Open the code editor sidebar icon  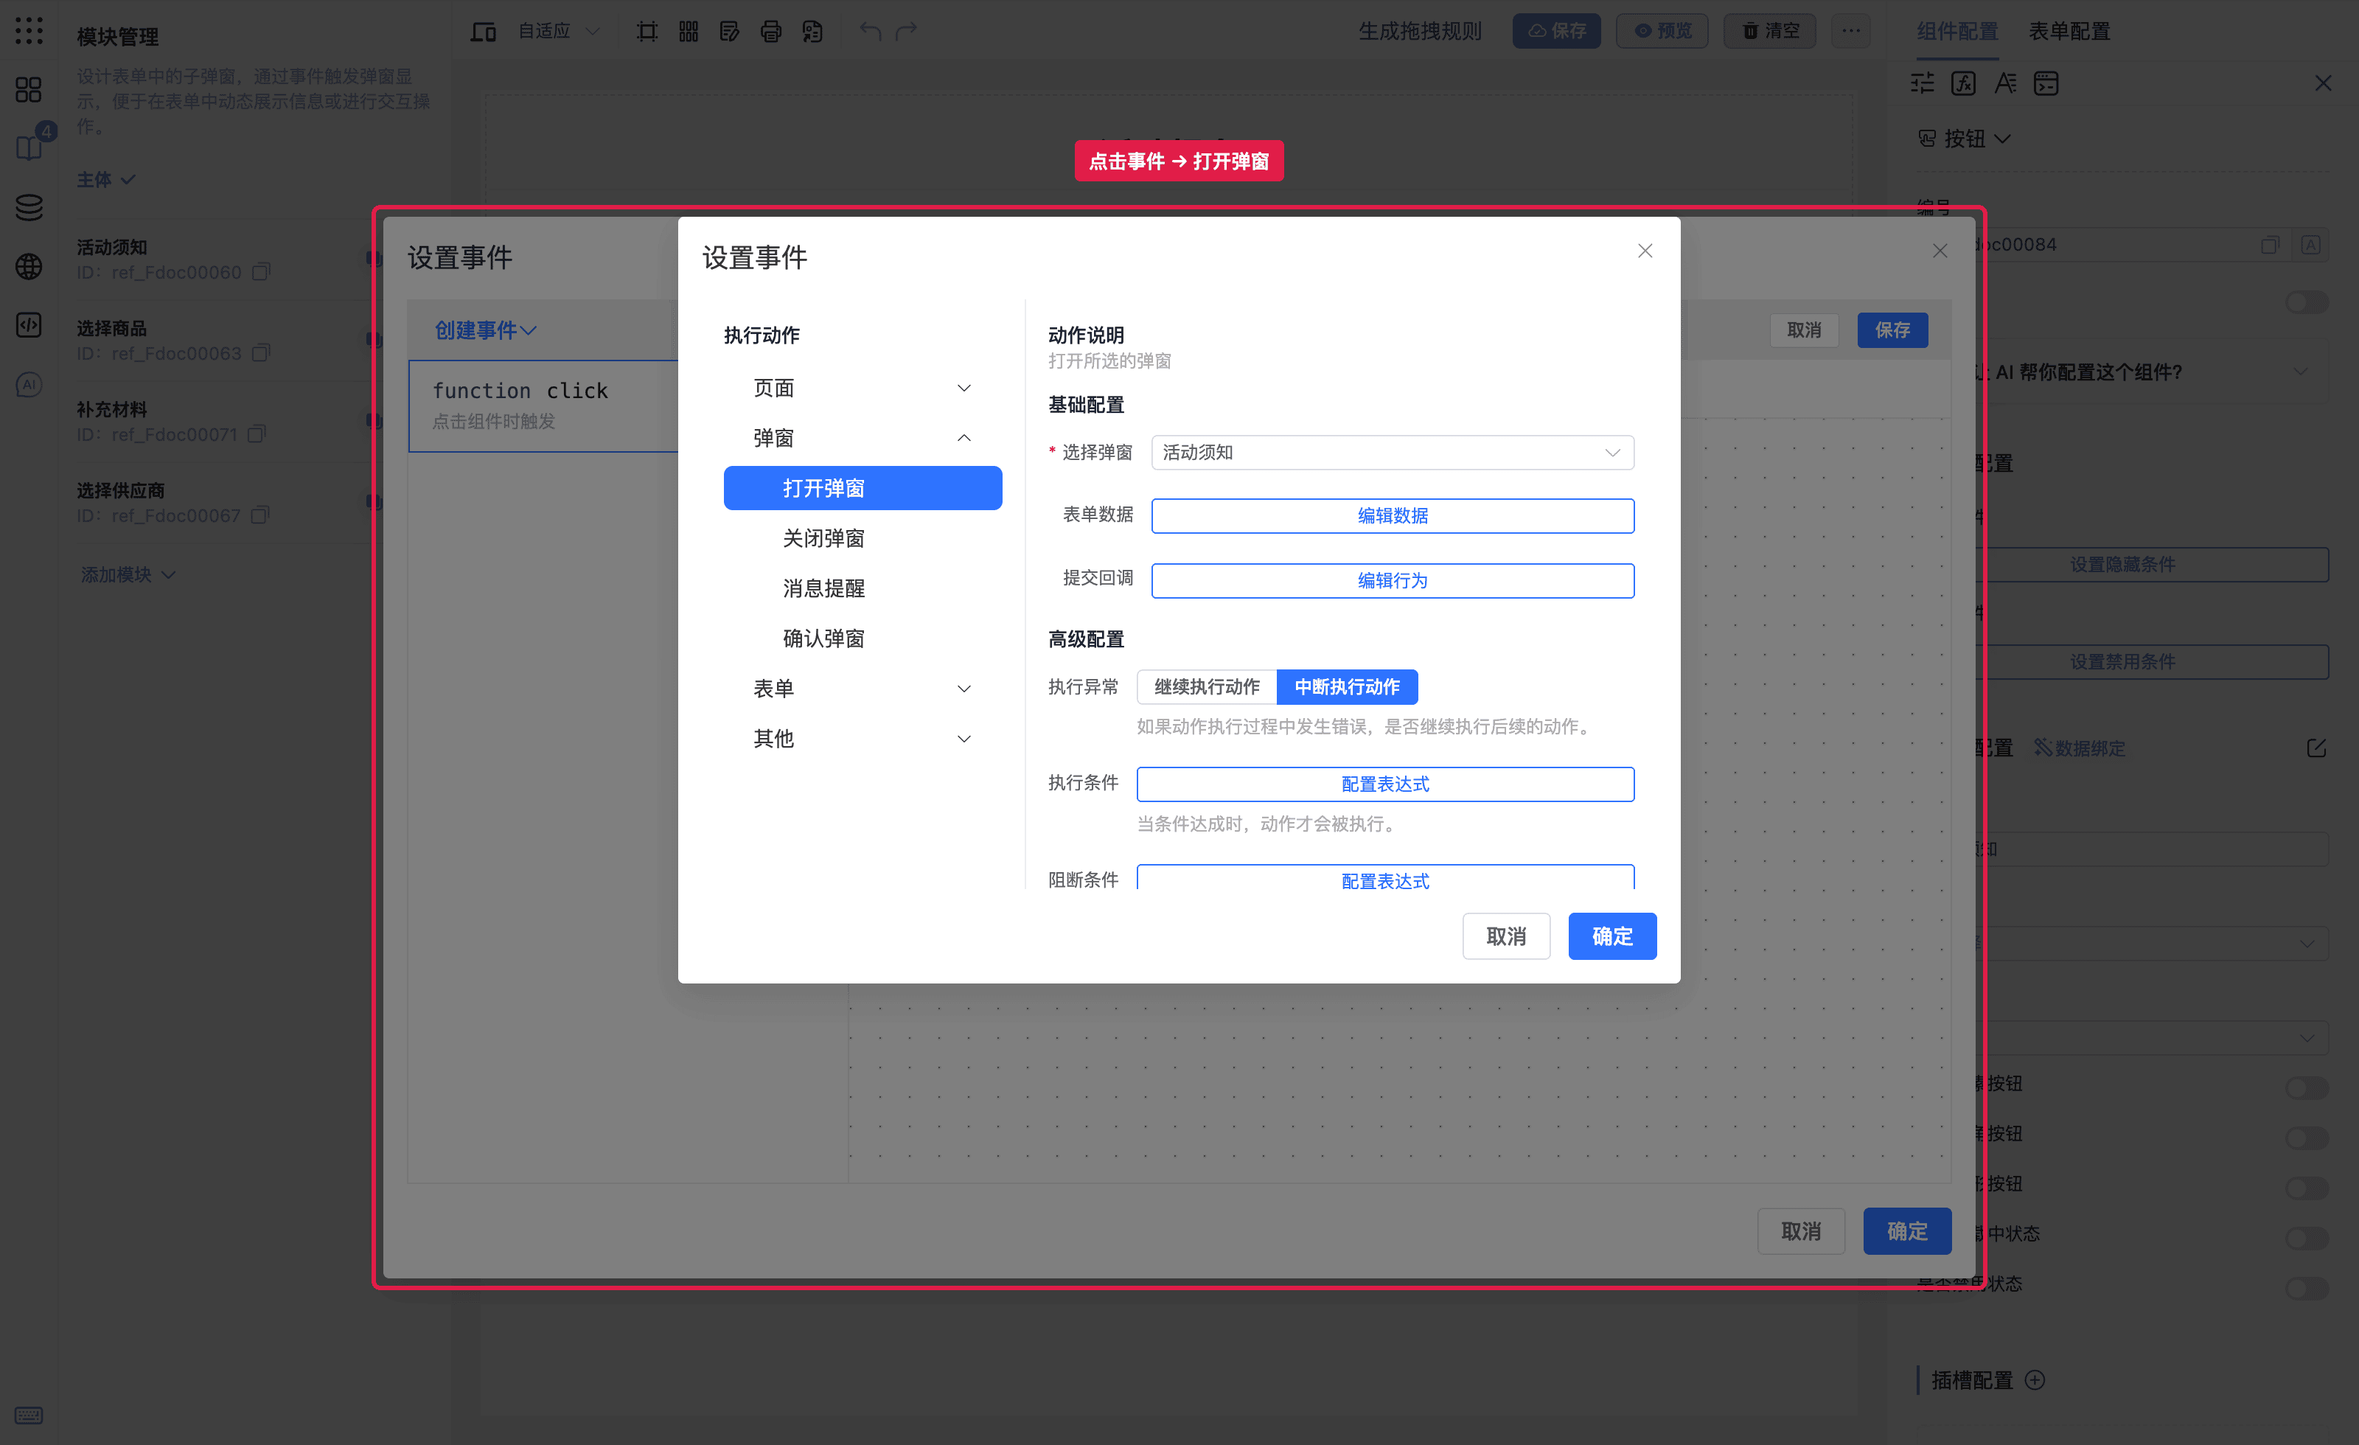[29, 326]
